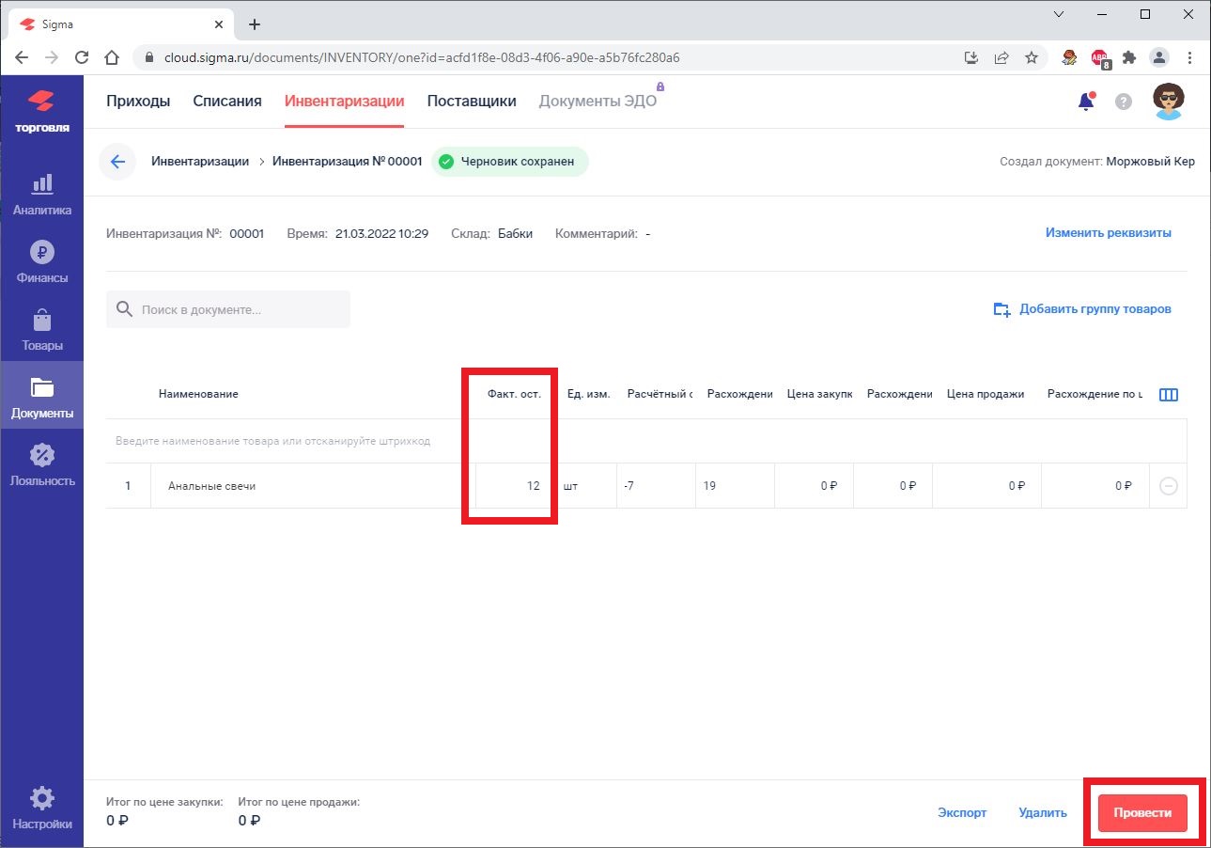Open the help question mark icon
1211x848 pixels.
point(1123,102)
